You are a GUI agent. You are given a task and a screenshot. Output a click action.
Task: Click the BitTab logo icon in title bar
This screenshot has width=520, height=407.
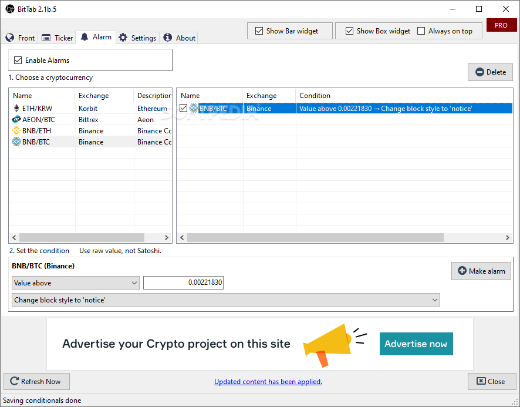click(x=10, y=9)
